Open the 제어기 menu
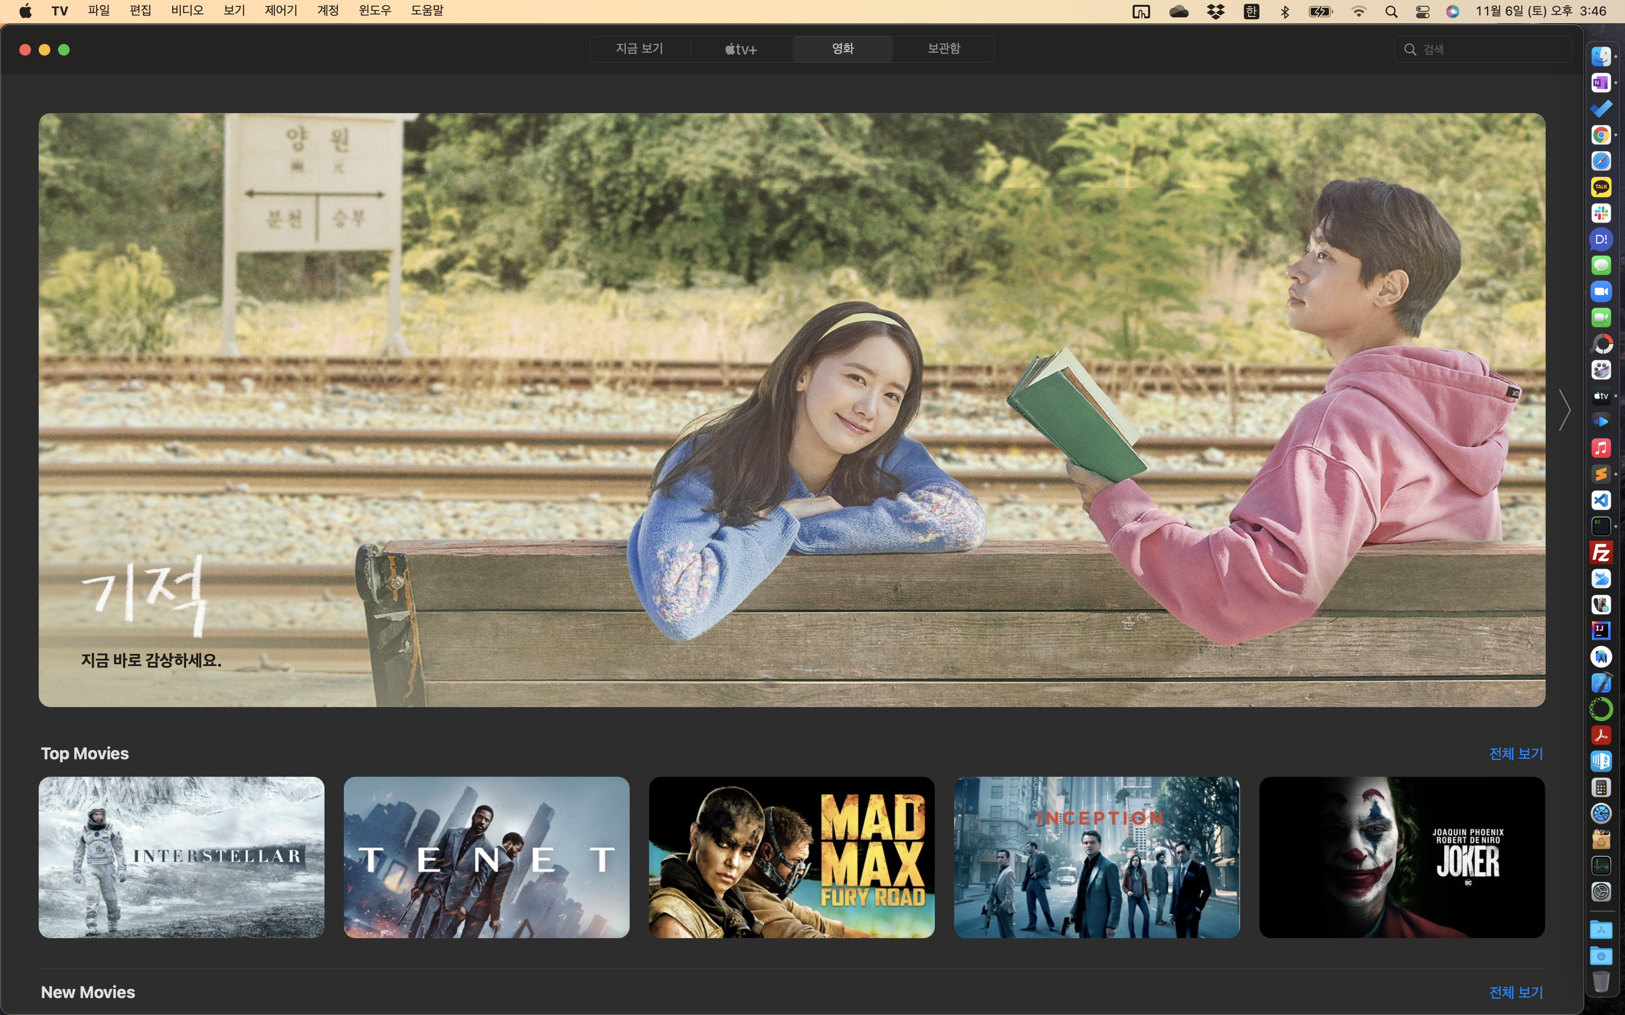This screenshot has height=1015, width=1625. [x=281, y=11]
